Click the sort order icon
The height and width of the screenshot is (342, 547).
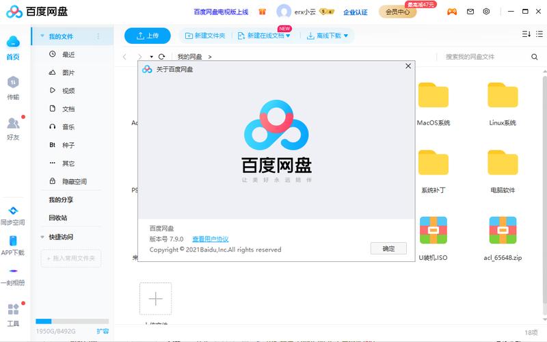526,34
